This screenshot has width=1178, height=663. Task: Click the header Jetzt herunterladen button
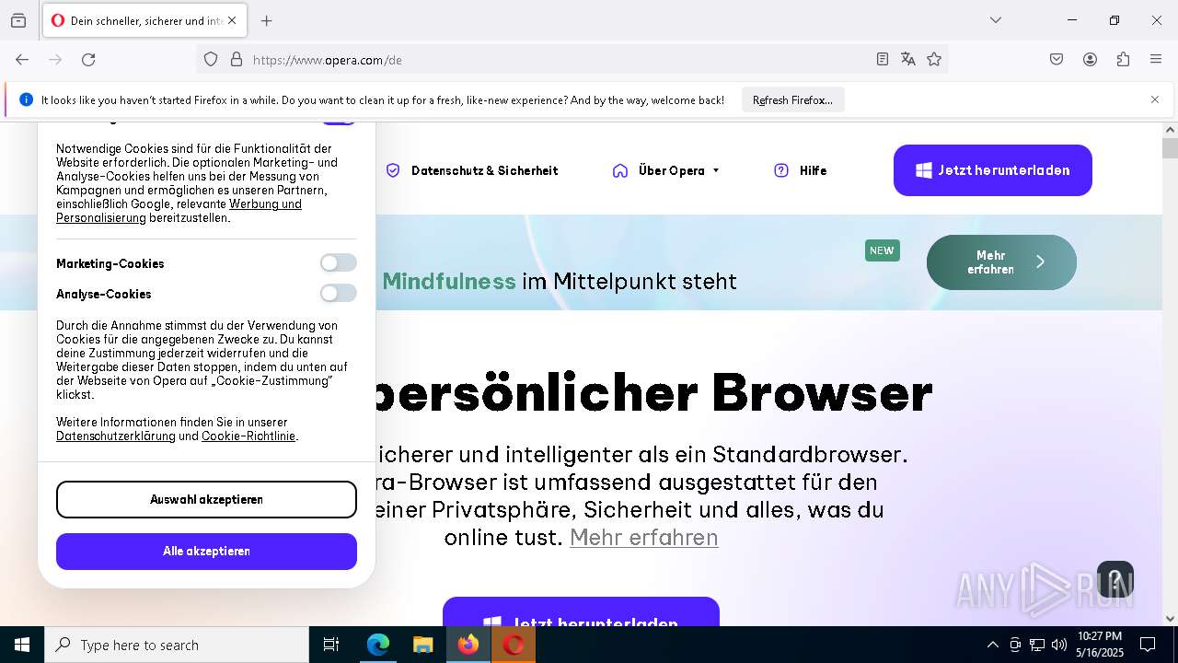993,170
